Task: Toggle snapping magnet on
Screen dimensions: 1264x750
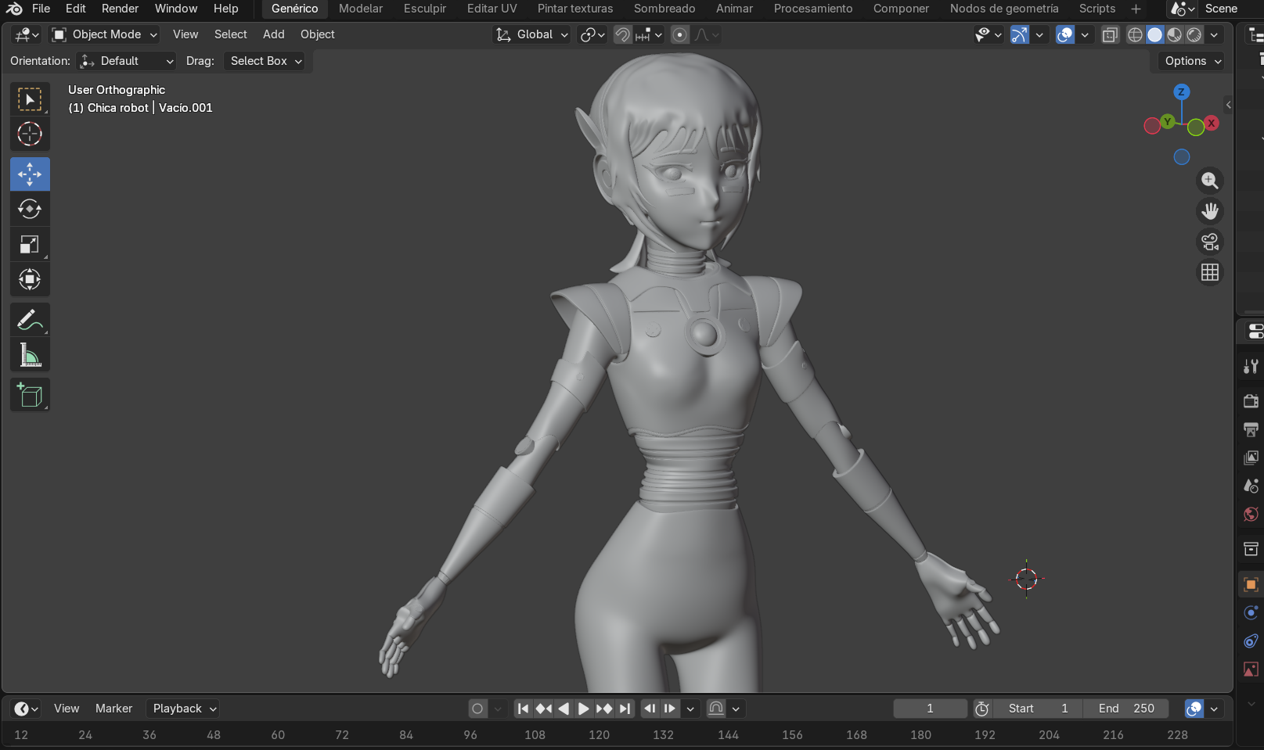Action: (622, 34)
